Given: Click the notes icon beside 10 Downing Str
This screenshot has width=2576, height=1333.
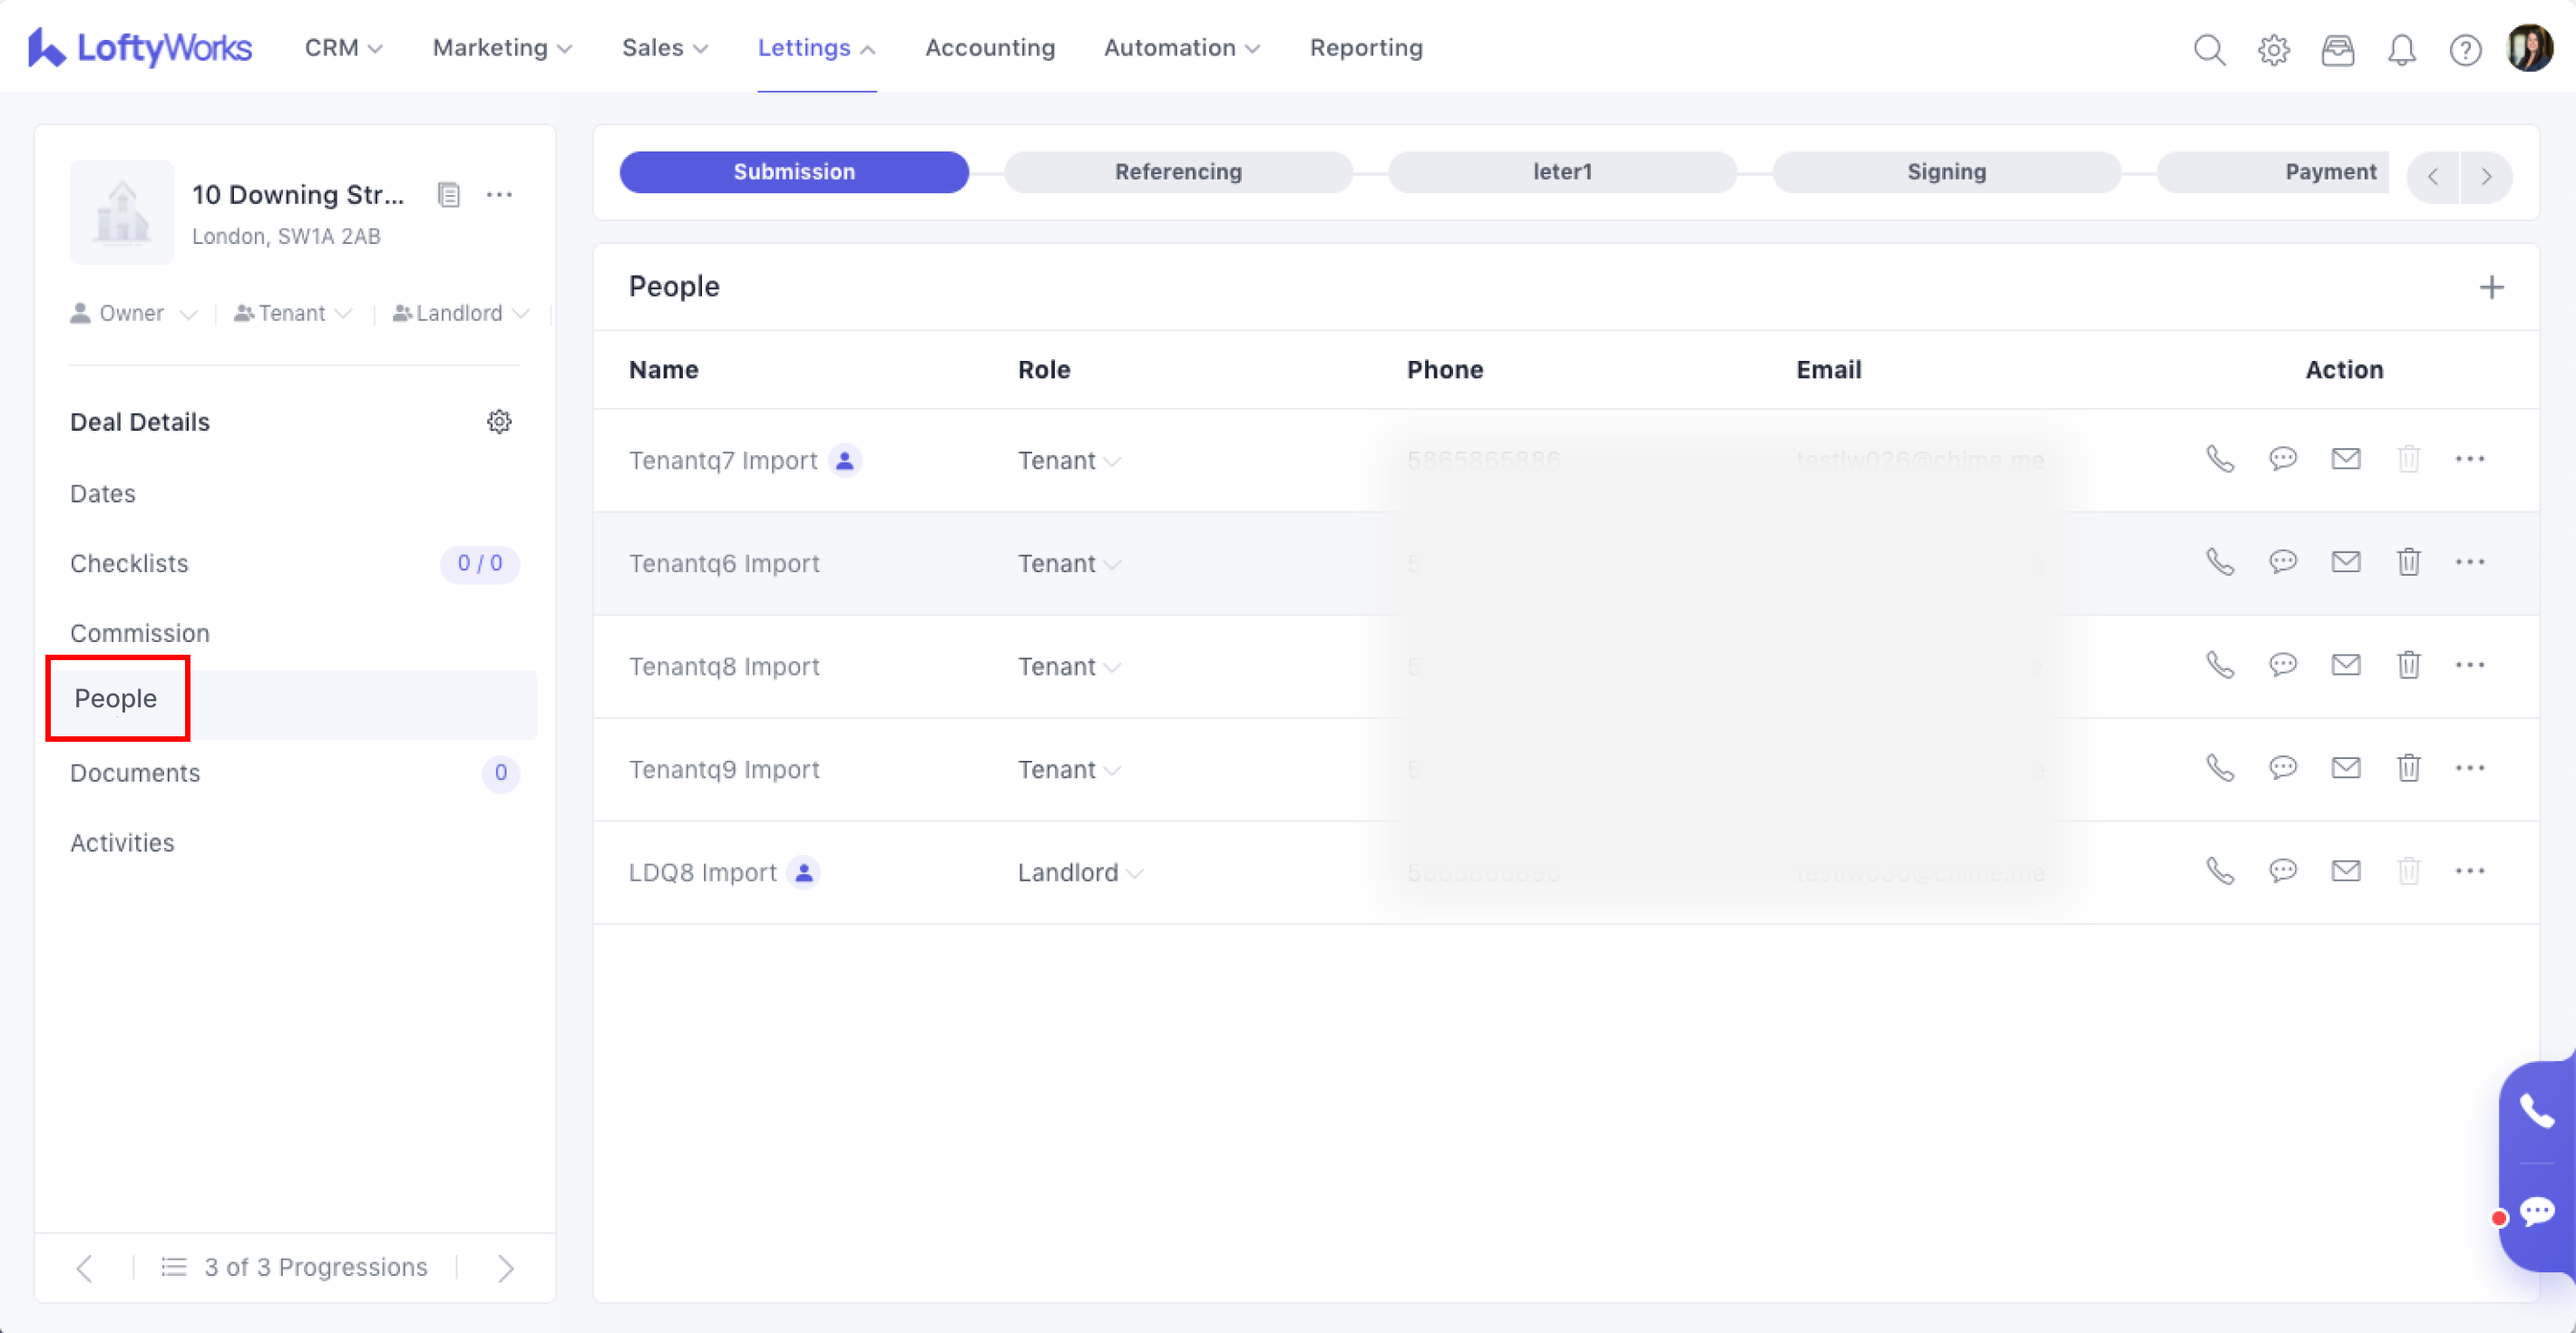Looking at the screenshot, I should click(x=449, y=195).
